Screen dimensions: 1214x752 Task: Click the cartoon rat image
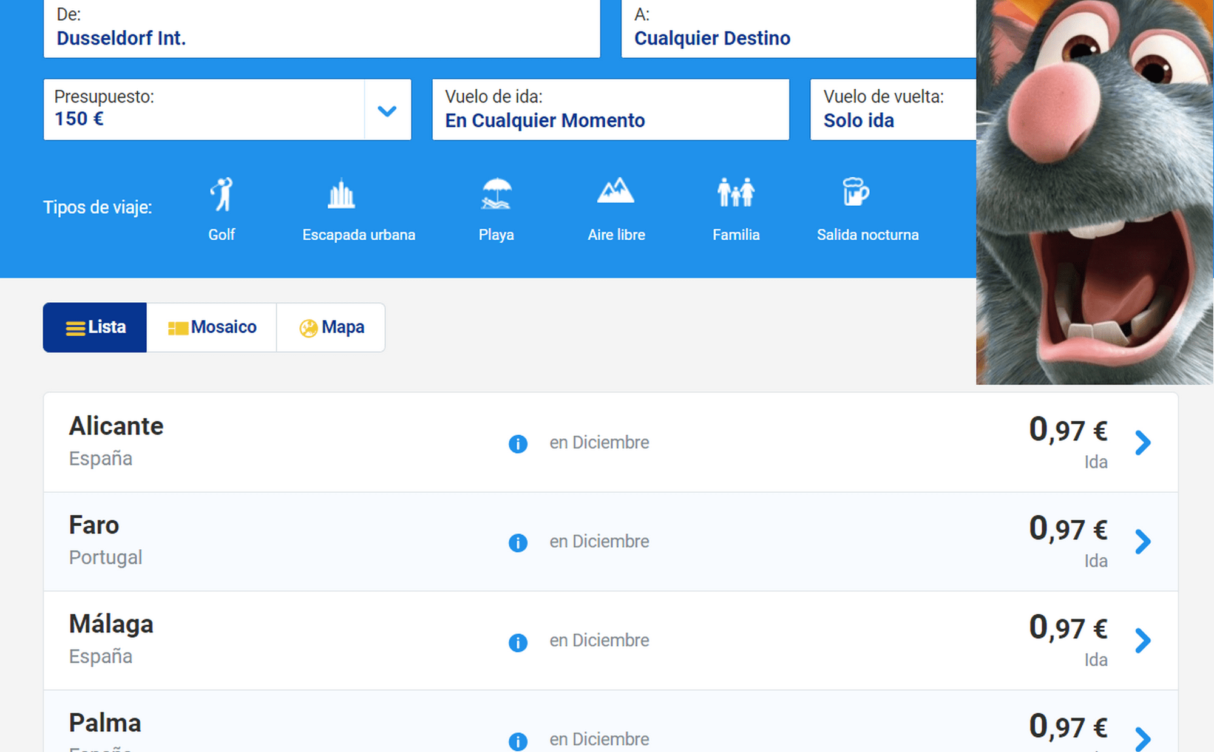[x=1095, y=192]
